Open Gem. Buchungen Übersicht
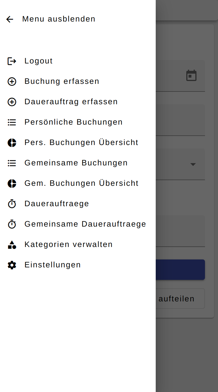This screenshot has width=218, height=392. pos(81,183)
